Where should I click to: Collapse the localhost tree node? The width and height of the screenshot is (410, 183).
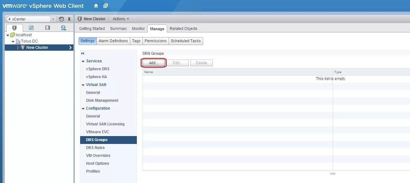(x=8, y=35)
